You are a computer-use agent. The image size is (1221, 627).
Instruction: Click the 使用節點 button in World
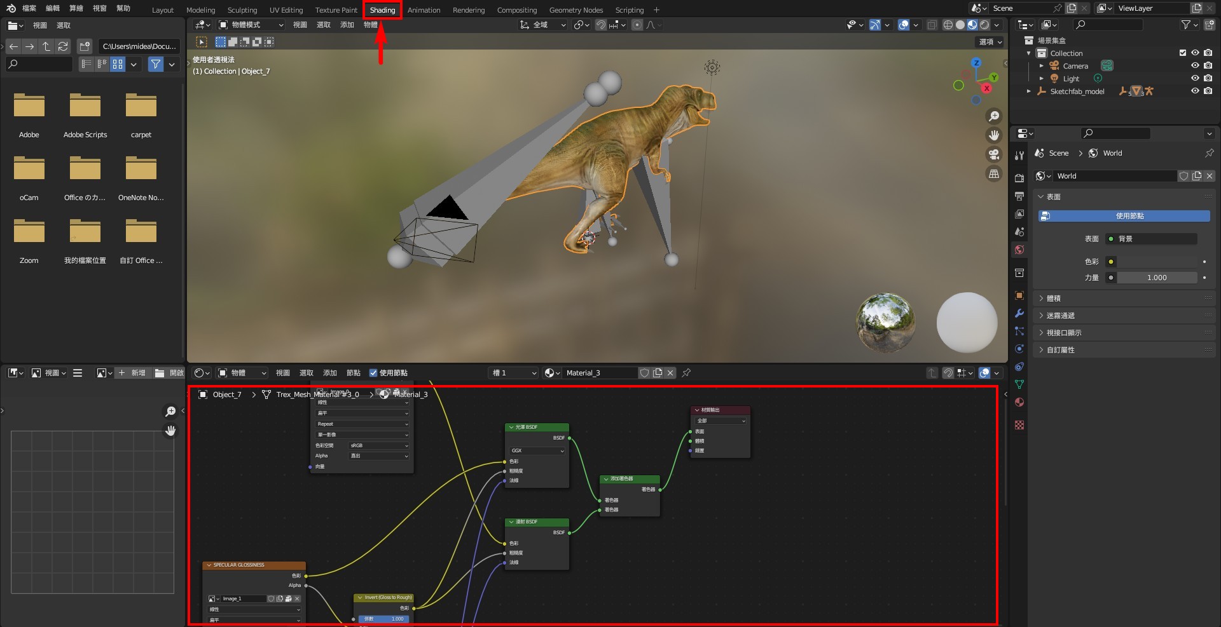click(x=1124, y=216)
